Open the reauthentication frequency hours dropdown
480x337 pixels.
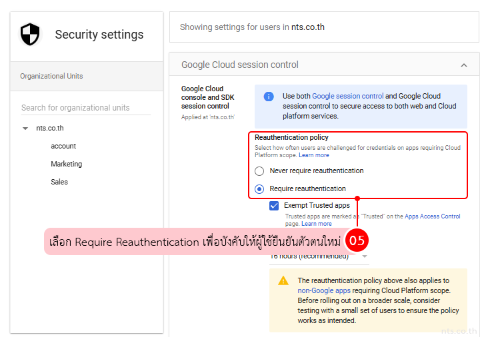[x=365, y=256]
